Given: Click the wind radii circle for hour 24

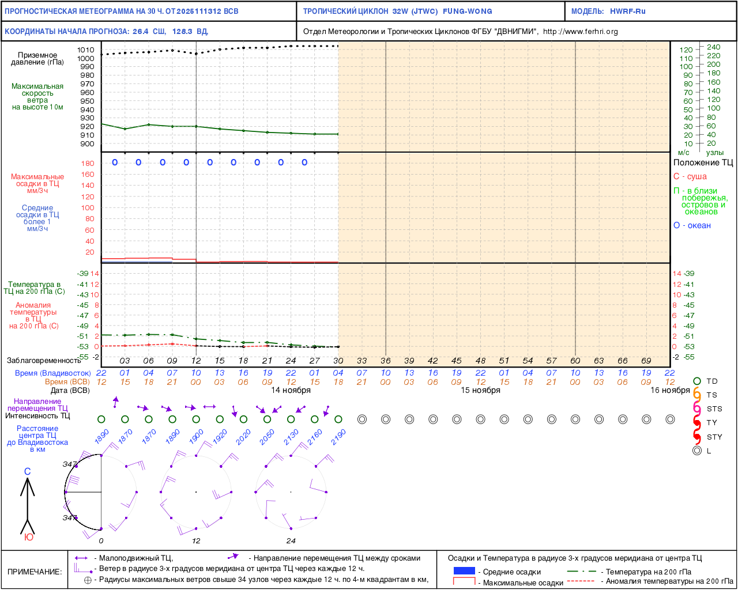Looking at the screenshot, I should pyautogui.click(x=291, y=492).
